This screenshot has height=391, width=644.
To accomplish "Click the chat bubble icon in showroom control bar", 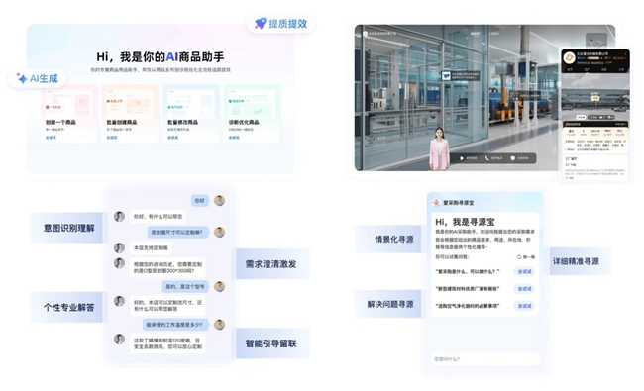I will pos(512,158).
